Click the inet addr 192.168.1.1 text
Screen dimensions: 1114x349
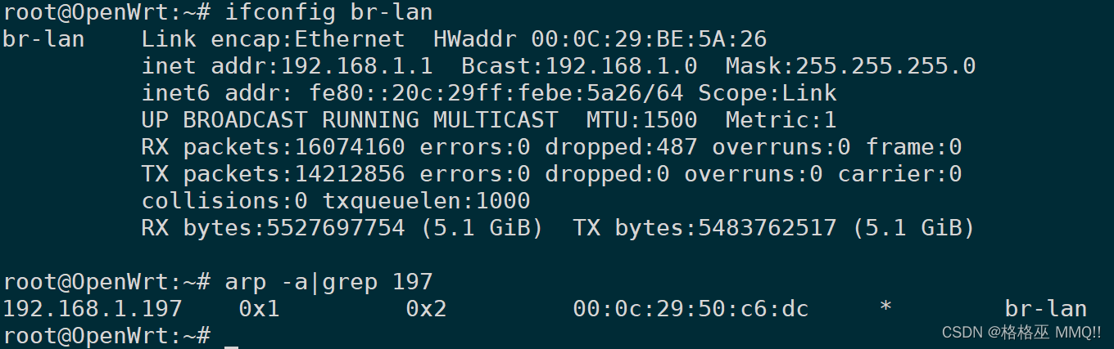tap(287, 66)
